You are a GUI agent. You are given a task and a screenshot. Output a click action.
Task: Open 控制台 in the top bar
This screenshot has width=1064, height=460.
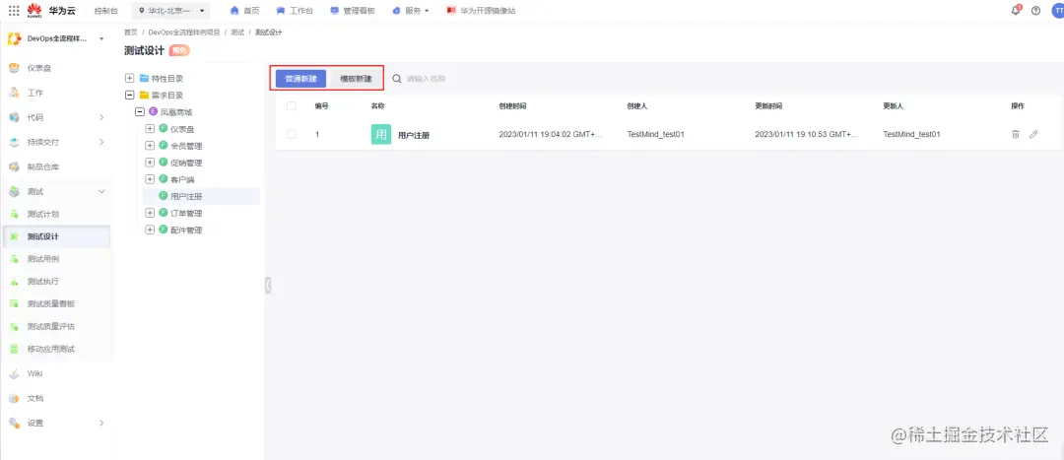(x=105, y=10)
